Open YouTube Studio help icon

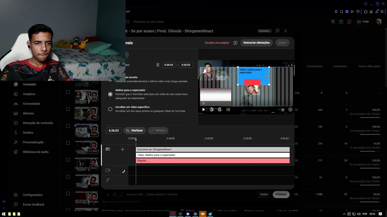341,22
